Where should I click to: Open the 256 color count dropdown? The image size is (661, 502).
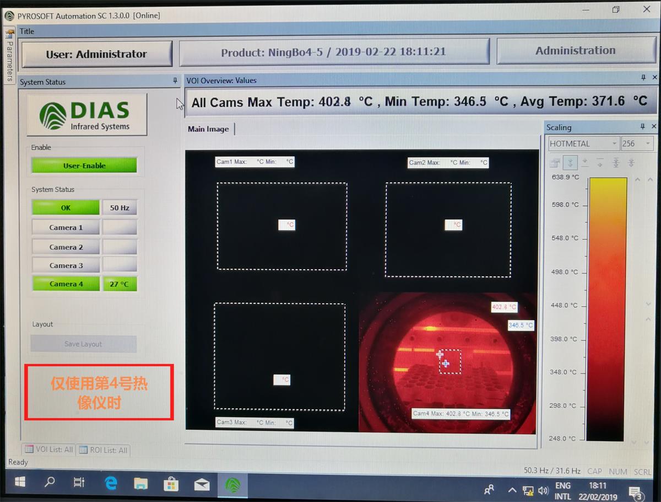pyautogui.click(x=637, y=144)
